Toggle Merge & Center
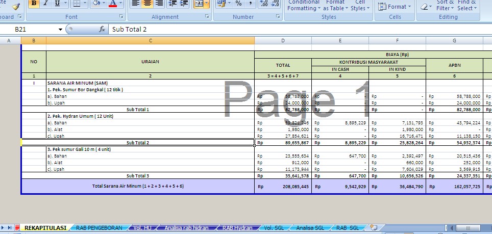The width and height of the screenshot is (492, 234). [199, 4]
